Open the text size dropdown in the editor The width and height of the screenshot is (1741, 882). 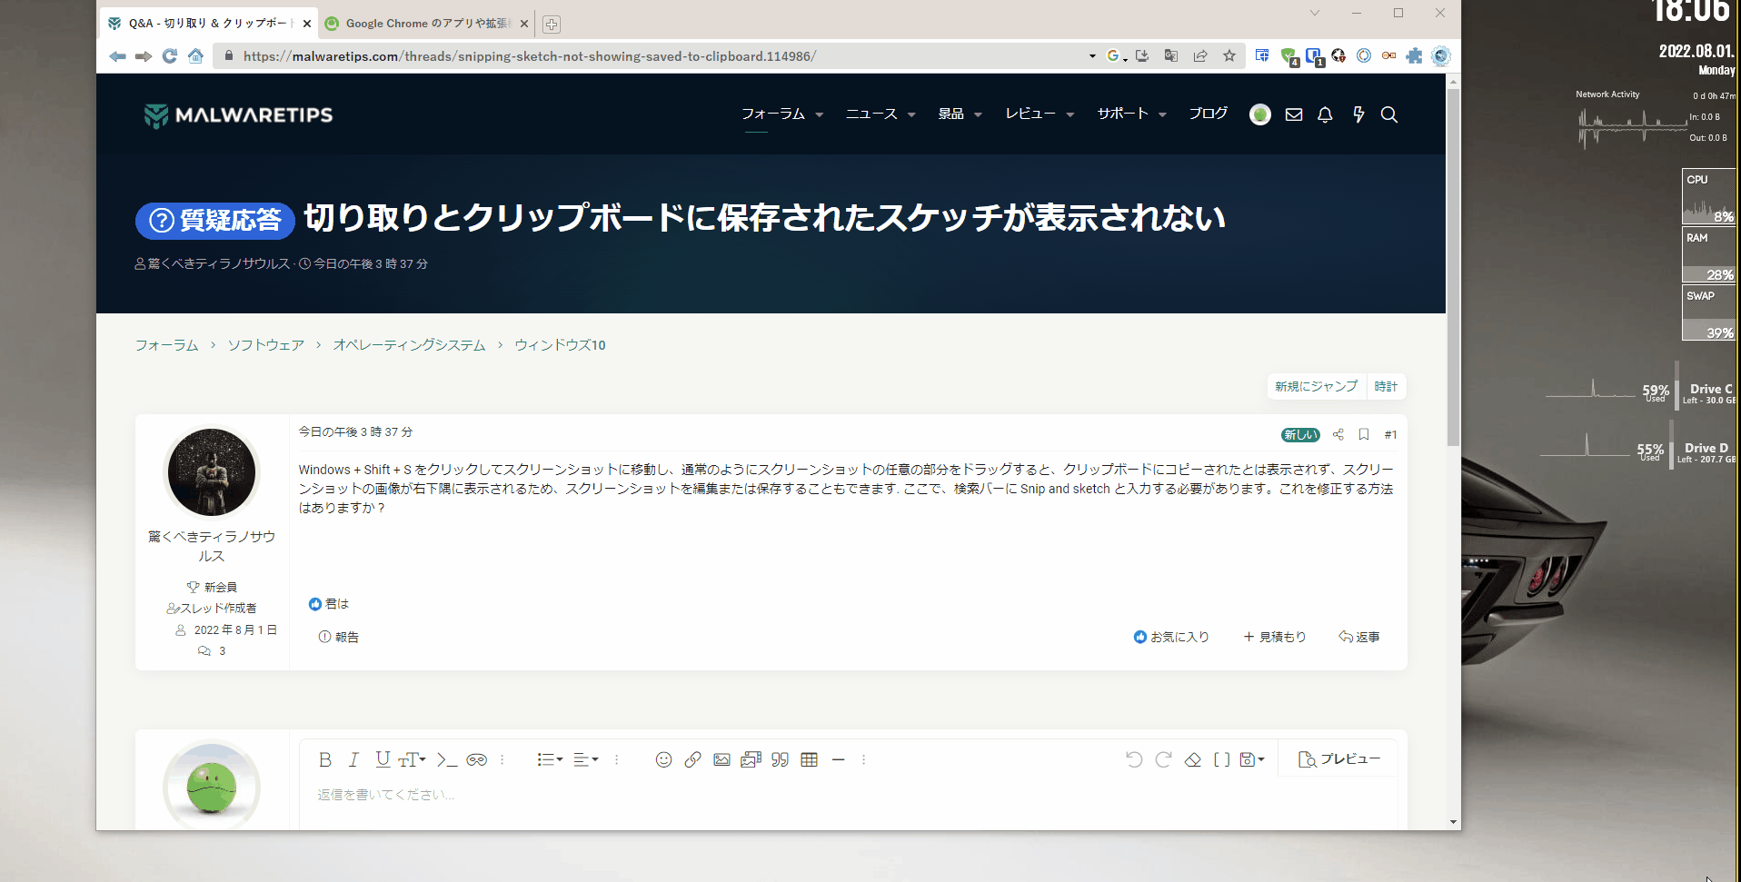413,760
